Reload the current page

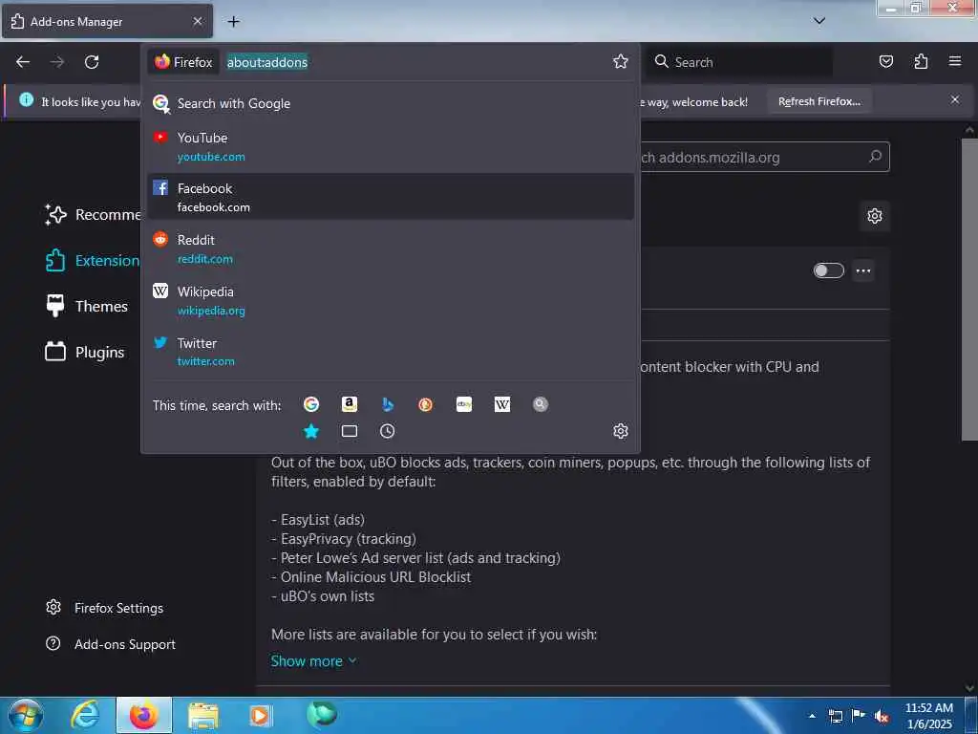(92, 62)
